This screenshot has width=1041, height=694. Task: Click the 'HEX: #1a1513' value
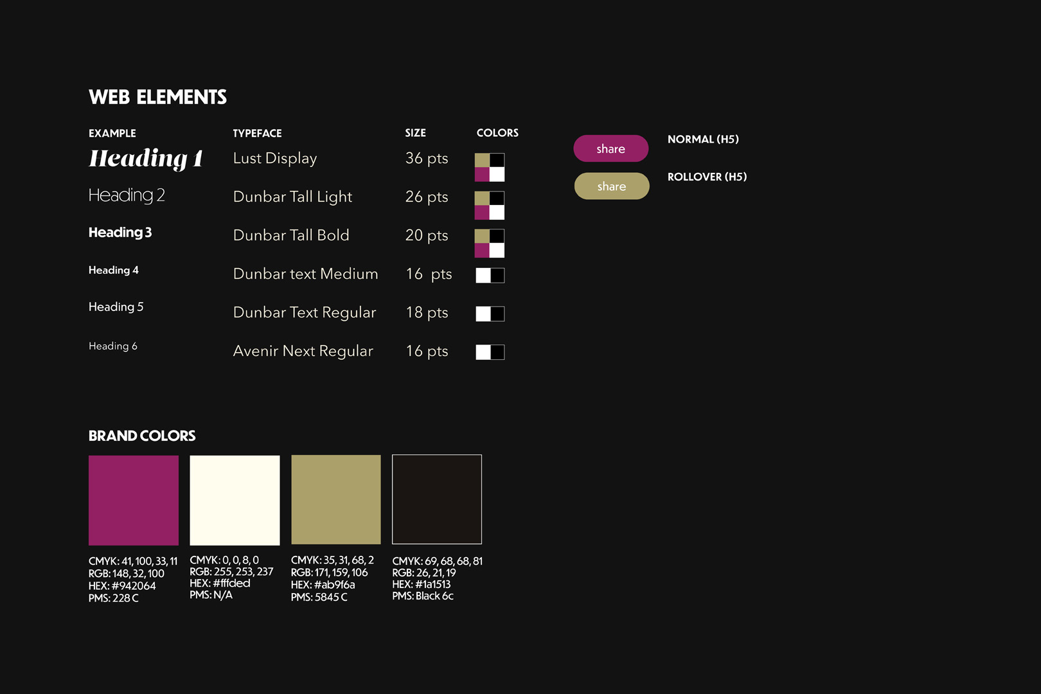(422, 585)
